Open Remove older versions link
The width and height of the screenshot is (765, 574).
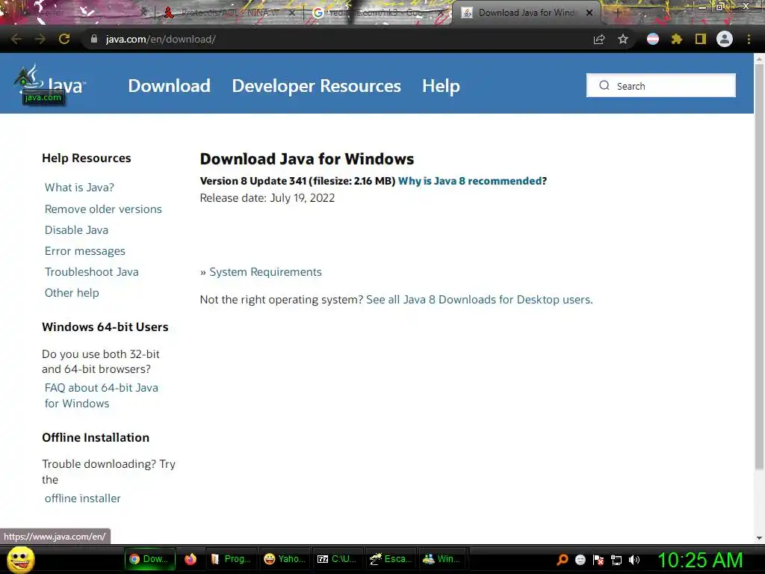click(x=103, y=209)
